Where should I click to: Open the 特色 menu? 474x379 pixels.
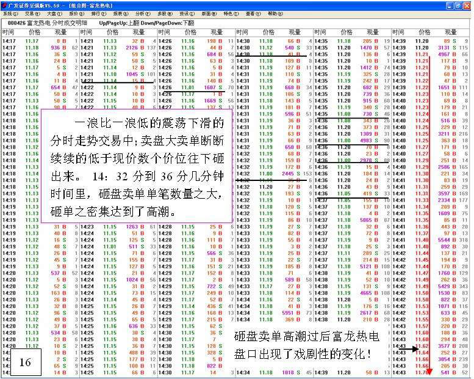pos(231,13)
